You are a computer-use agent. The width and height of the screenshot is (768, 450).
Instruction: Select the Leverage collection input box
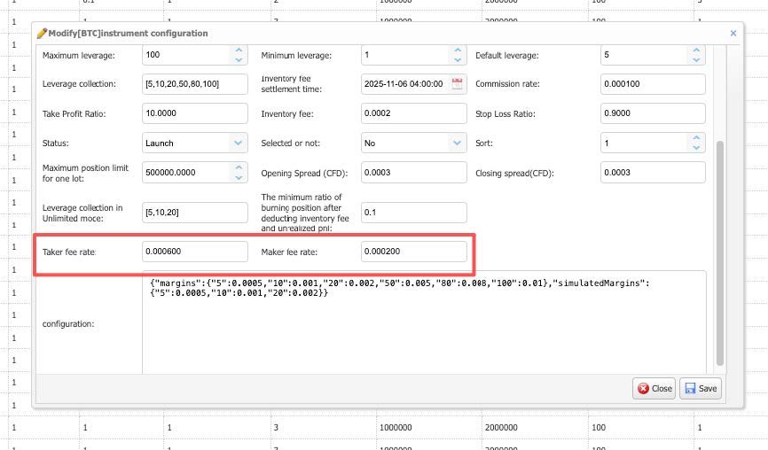tap(195, 84)
